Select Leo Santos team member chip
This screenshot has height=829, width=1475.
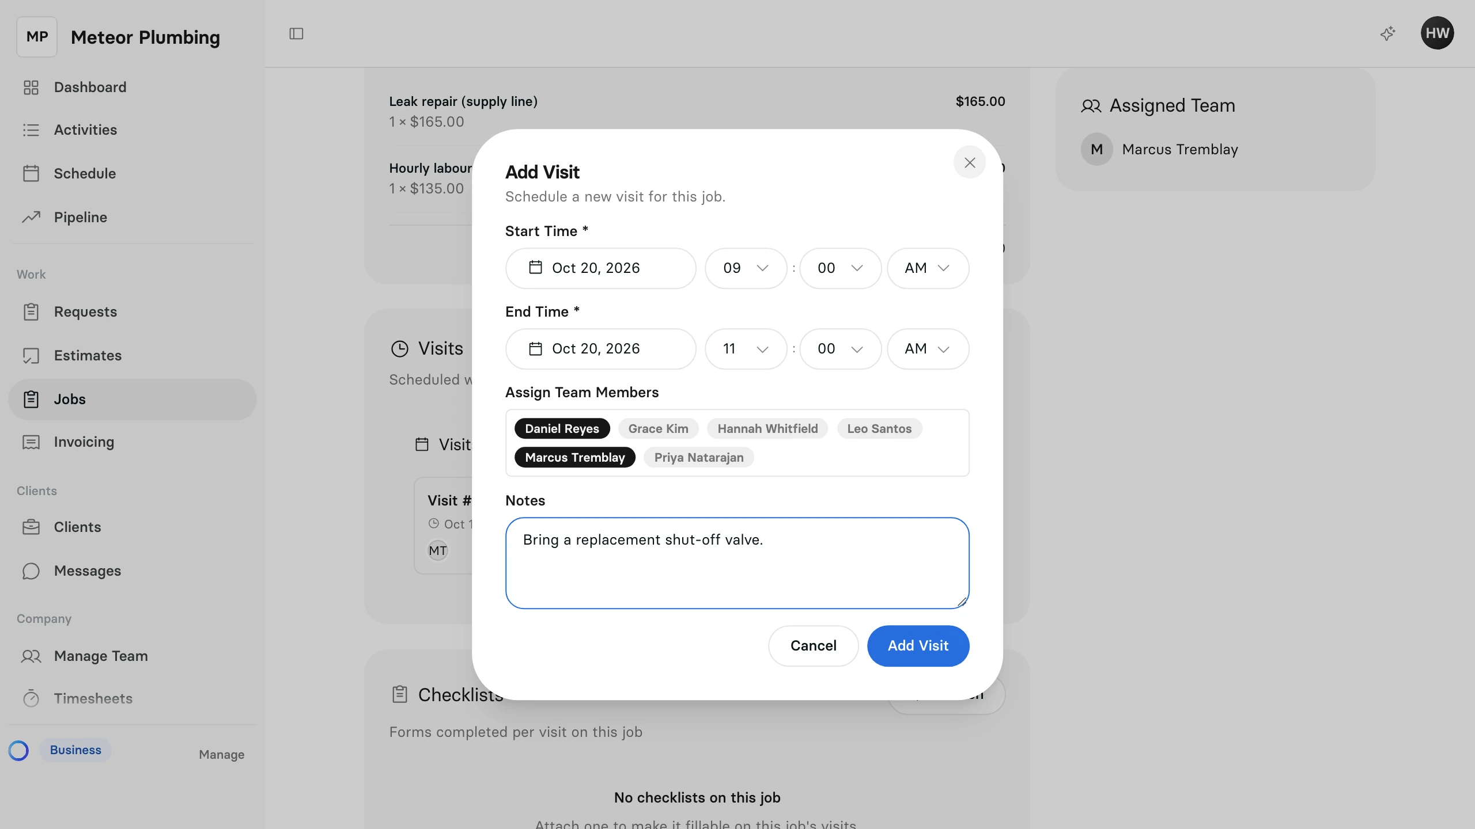click(879, 429)
